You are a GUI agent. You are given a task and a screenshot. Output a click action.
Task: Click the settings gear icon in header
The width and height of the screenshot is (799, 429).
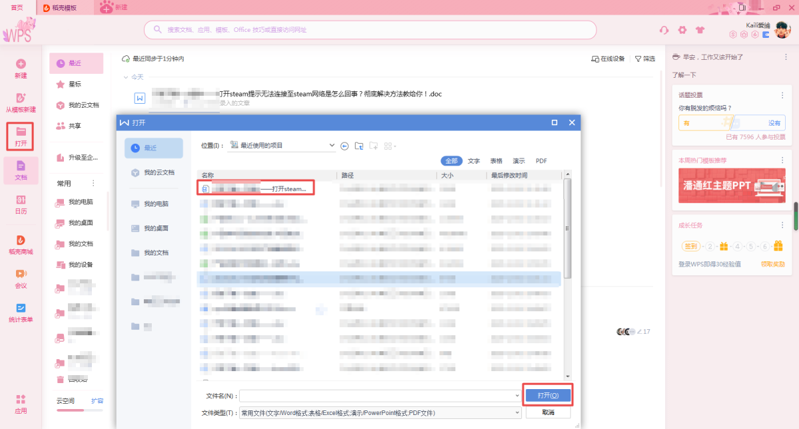pos(682,30)
